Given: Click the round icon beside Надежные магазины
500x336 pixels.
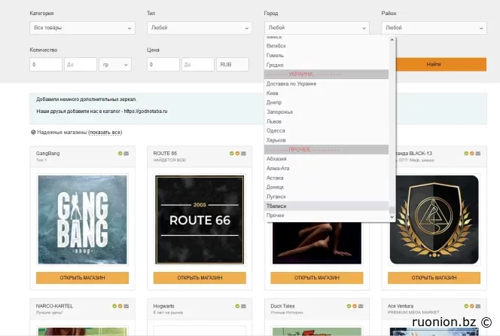Looking at the screenshot, I should [33, 133].
